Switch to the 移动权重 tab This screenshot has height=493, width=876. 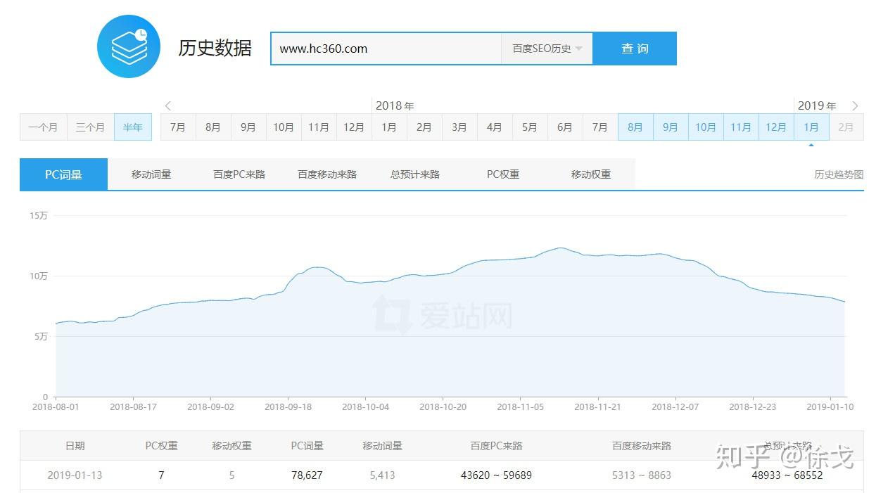[x=591, y=174]
